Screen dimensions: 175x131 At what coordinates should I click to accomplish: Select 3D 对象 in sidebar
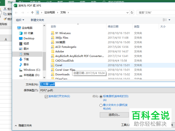(x=26, y=33)
